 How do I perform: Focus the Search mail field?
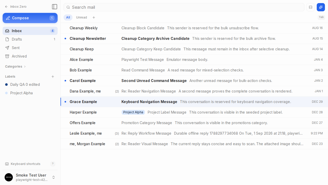(x=184, y=7)
